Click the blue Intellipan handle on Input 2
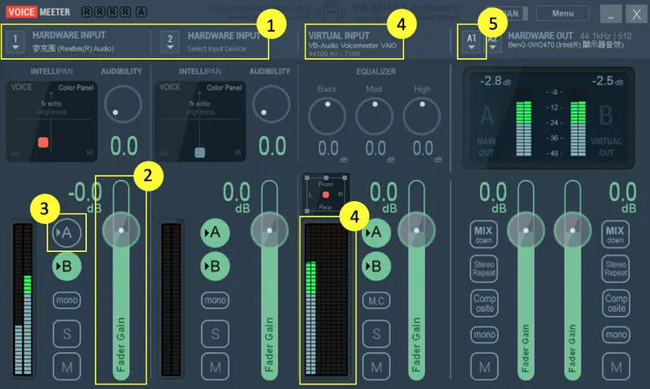This screenshot has height=389, width=650. pyautogui.click(x=199, y=152)
